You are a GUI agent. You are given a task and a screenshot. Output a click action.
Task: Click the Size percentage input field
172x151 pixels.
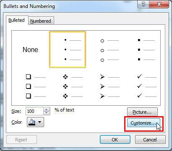34,111
